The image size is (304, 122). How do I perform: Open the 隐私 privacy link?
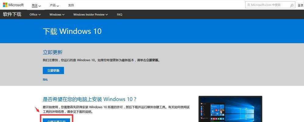click(x=45, y=80)
